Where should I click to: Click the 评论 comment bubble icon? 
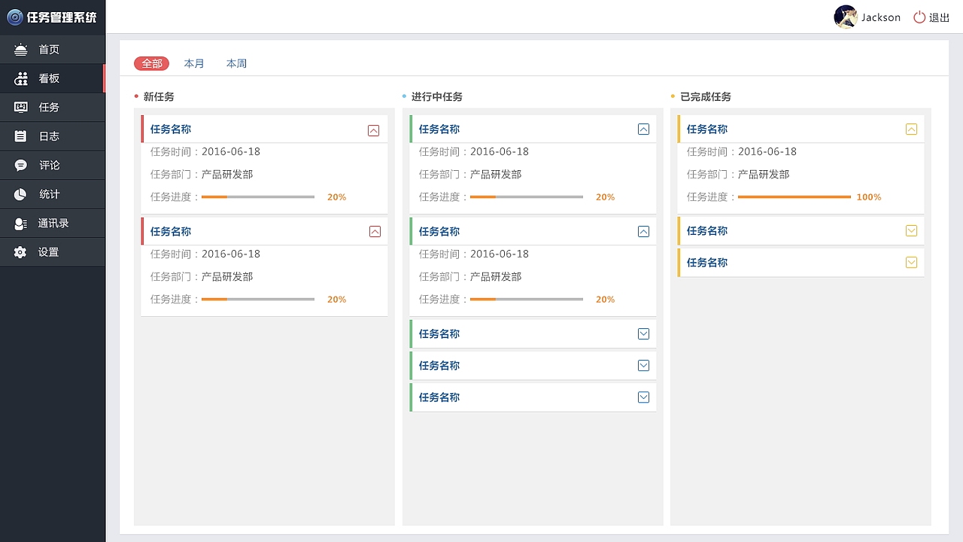[x=21, y=165]
